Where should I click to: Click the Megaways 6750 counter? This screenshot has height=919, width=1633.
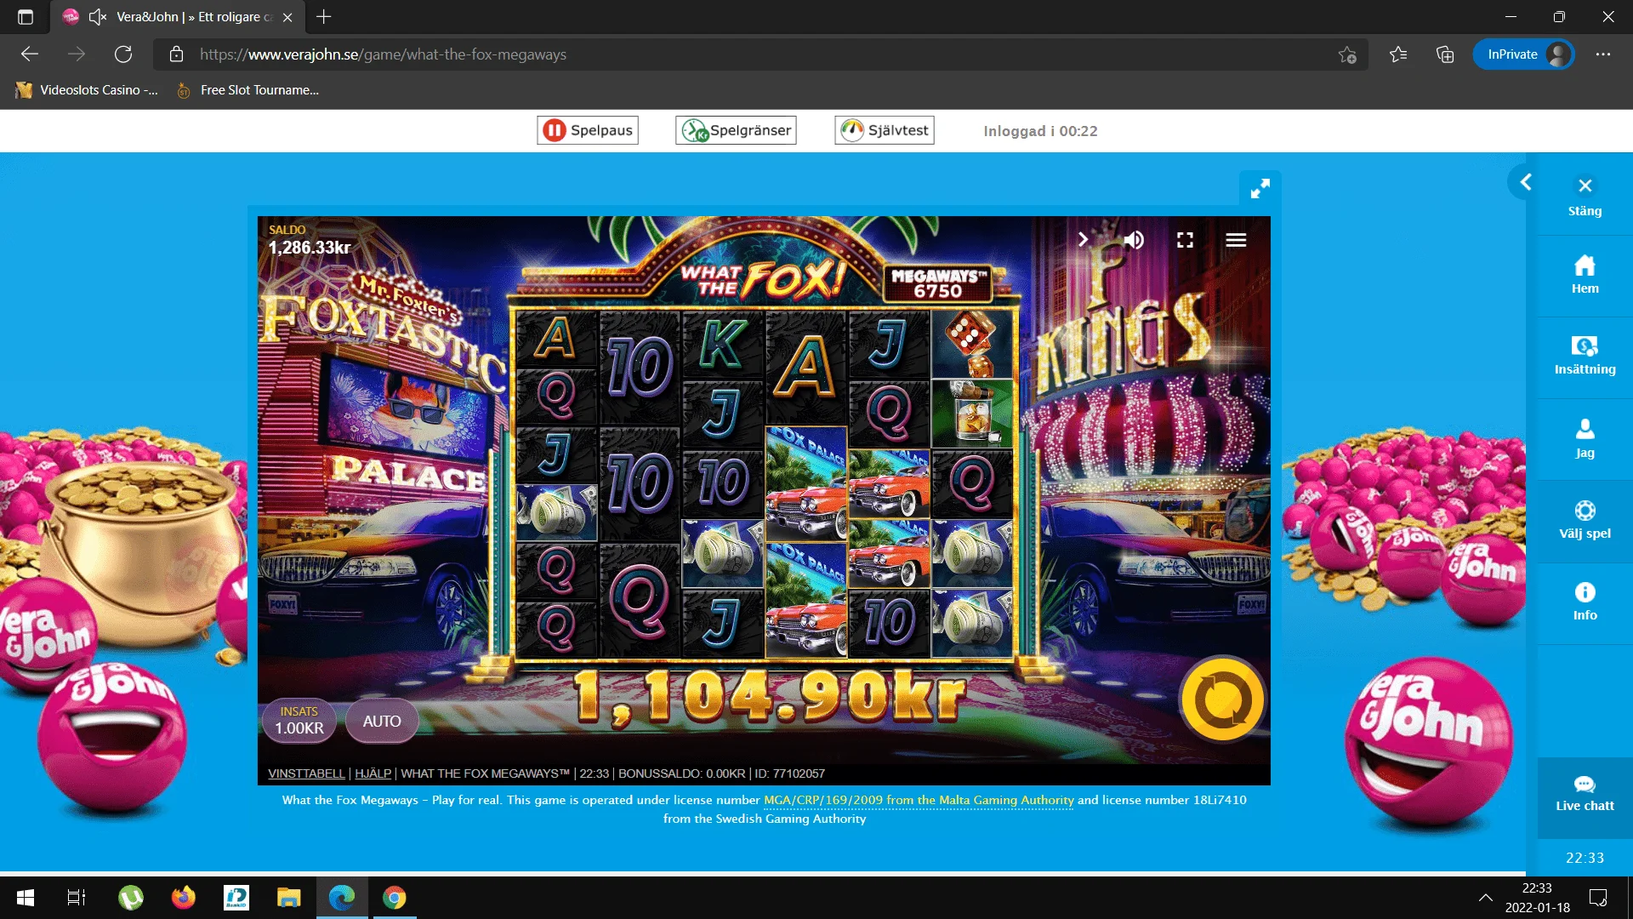(938, 283)
